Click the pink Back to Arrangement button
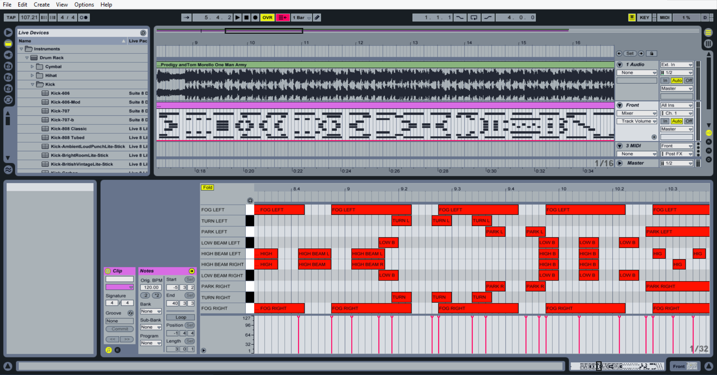 pos(283,18)
